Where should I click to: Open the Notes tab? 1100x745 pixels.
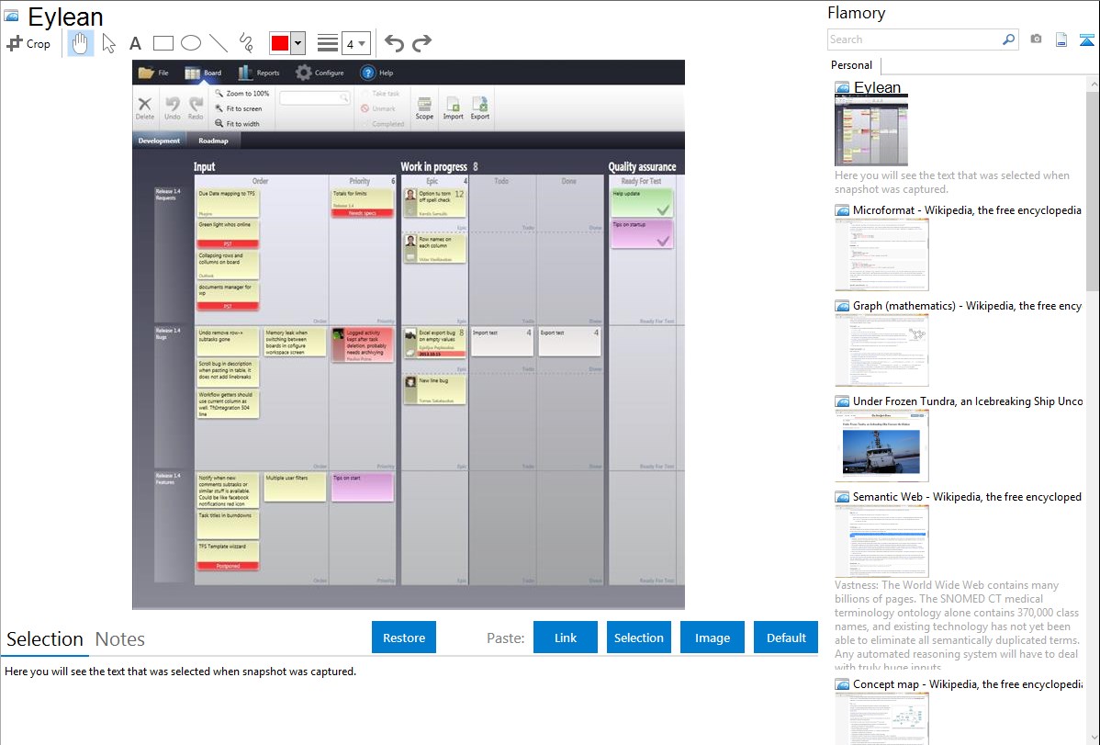point(120,639)
